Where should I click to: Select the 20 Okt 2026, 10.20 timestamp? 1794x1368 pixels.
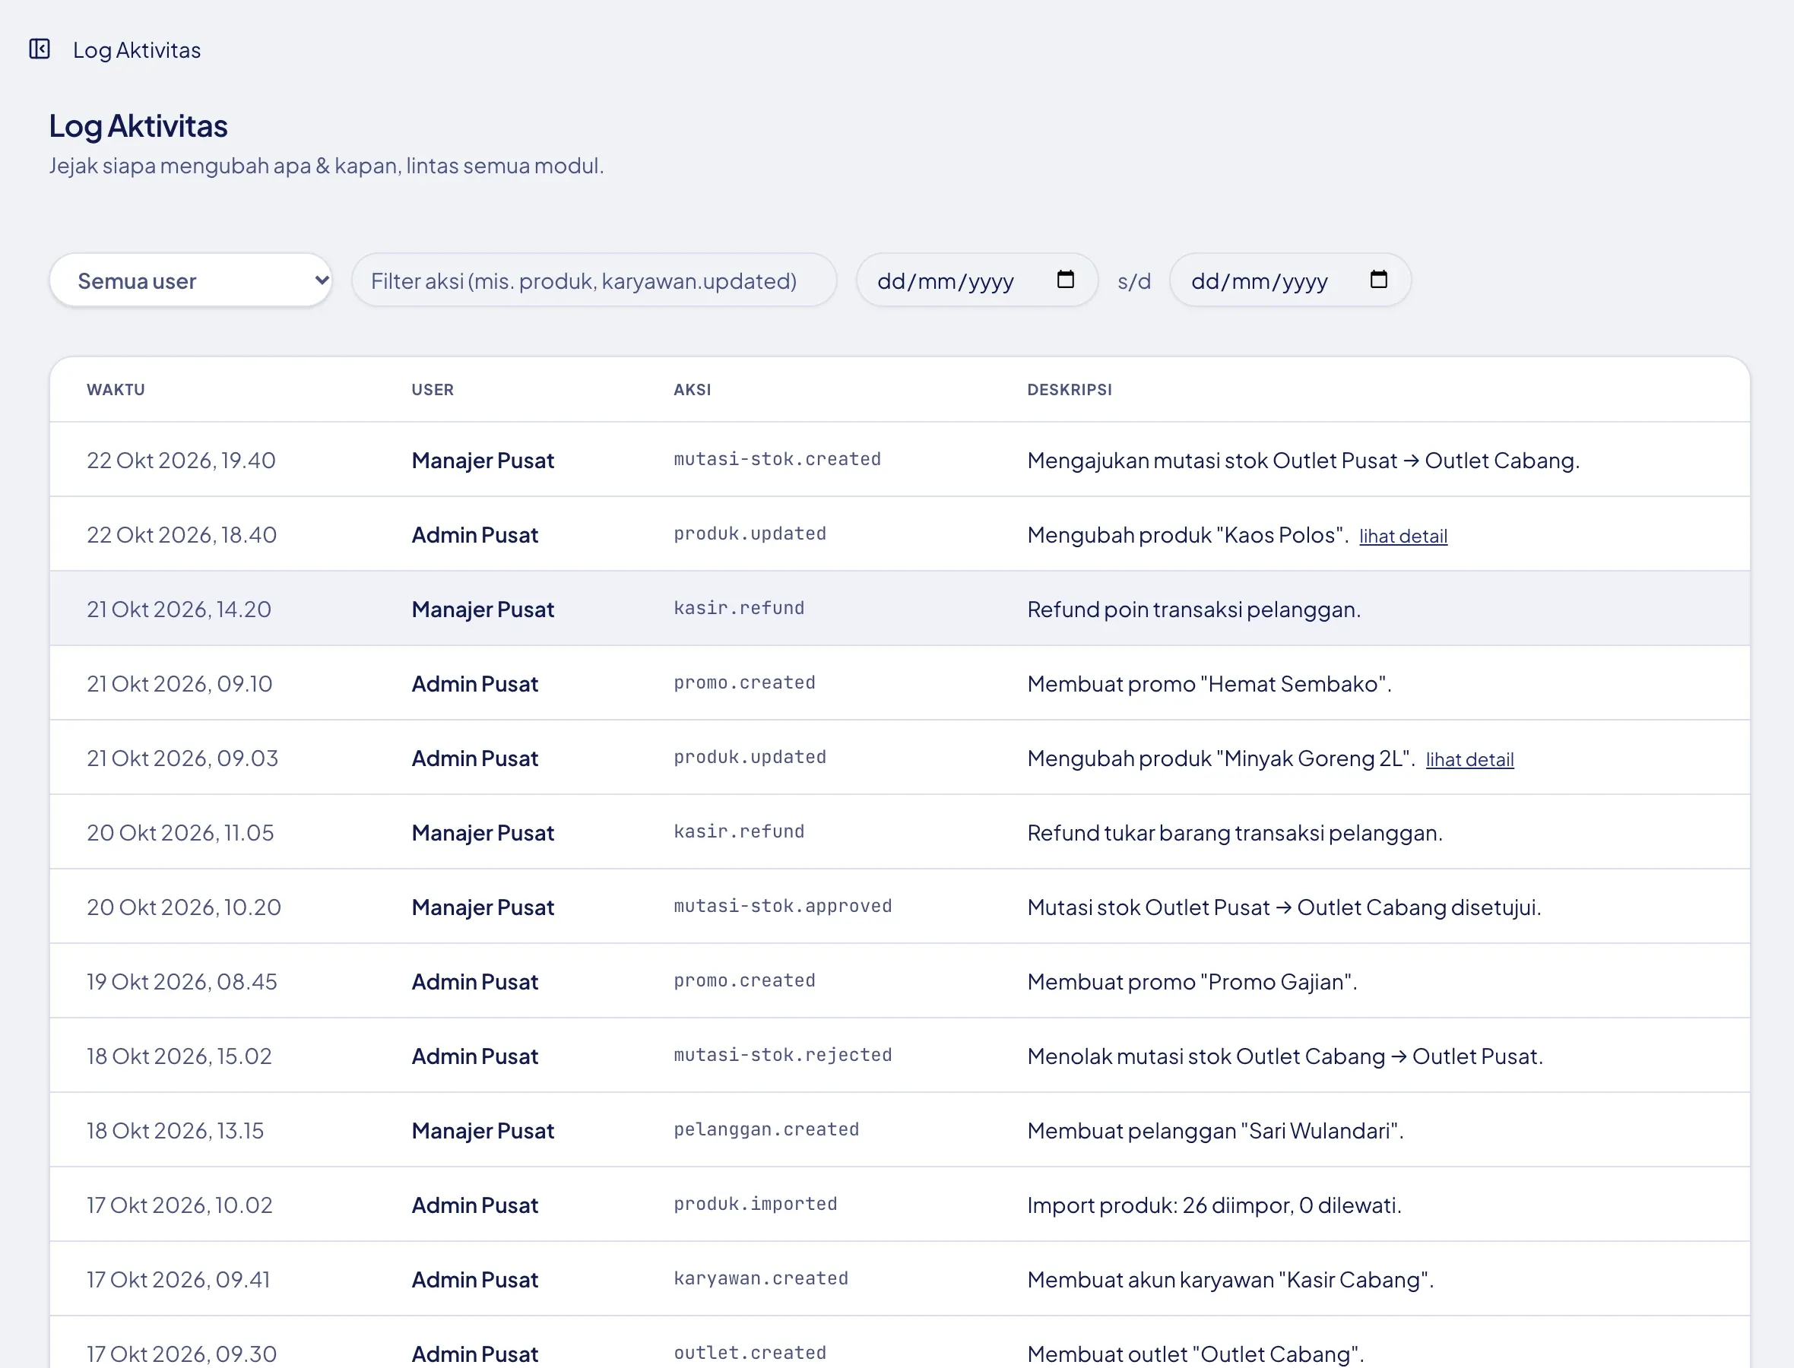point(184,907)
